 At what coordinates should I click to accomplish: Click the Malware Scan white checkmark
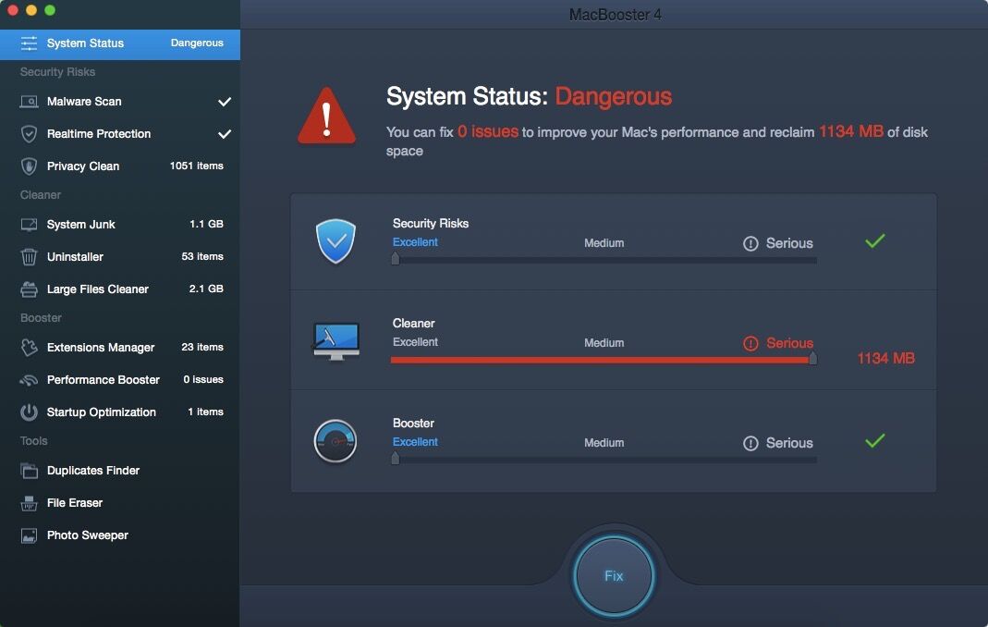225,102
